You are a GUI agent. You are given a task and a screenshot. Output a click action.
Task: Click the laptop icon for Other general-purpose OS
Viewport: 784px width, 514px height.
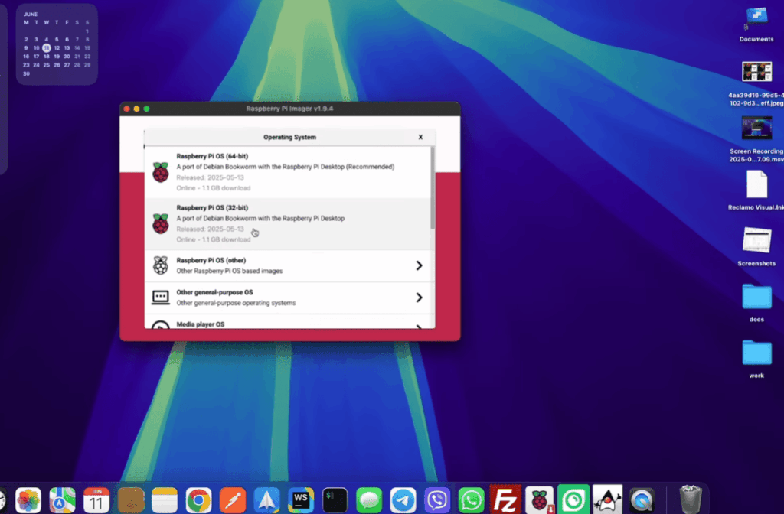coord(161,297)
